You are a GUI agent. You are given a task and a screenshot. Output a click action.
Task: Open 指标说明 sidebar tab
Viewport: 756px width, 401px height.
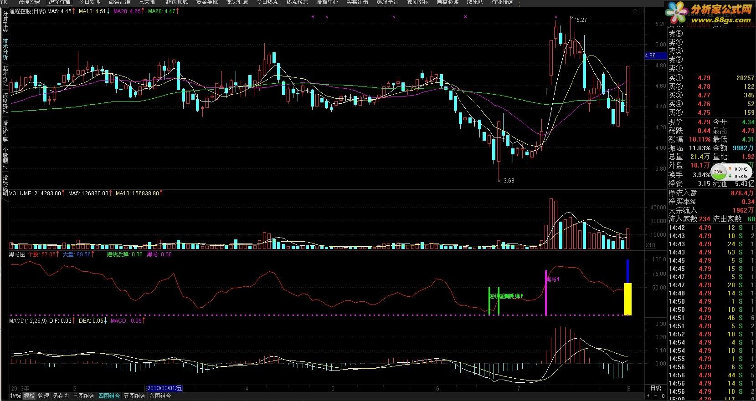pyautogui.click(x=5, y=185)
